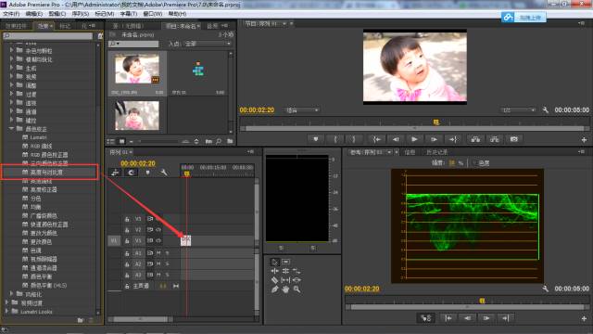Screen dimensions: 593x334
Task: Step back one frame in Program monitor
Action: pyautogui.click(x=396, y=139)
